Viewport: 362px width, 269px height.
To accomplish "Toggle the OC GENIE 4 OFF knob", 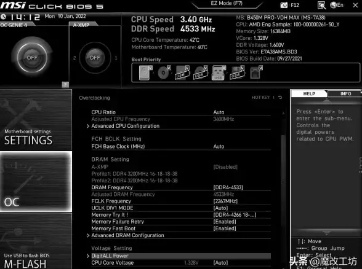I will click(x=32, y=58).
